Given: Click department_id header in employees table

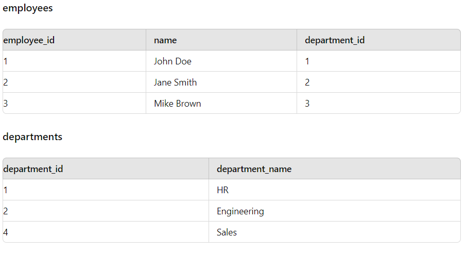Looking at the screenshot, I should pos(378,40).
